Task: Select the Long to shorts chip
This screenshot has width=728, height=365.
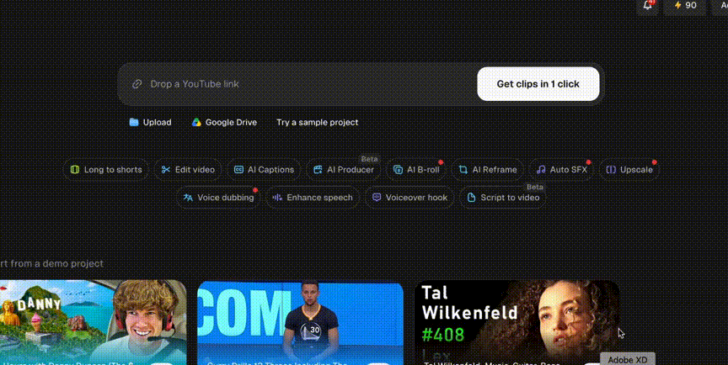Action: click(x=106, y=170)
